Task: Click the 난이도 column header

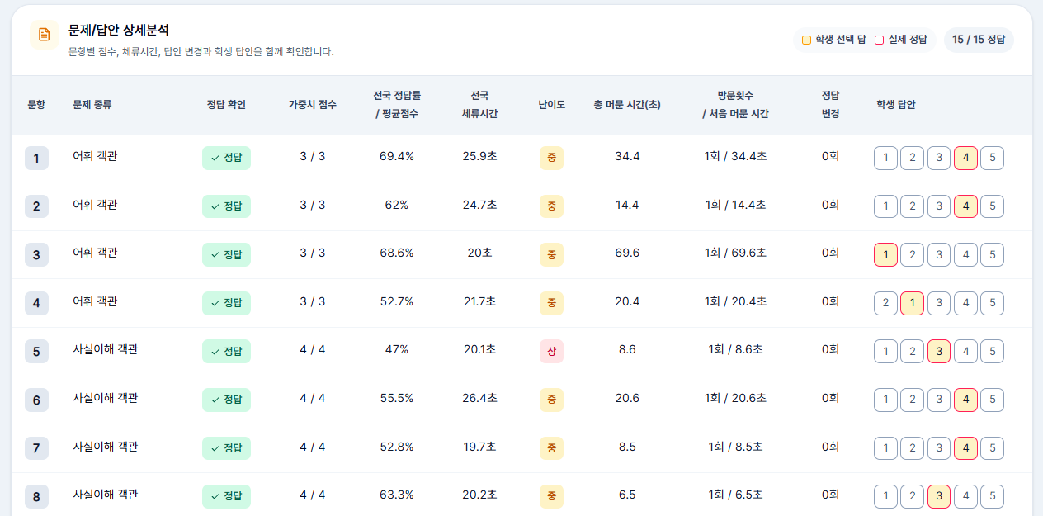Action: tap(551, 105)
